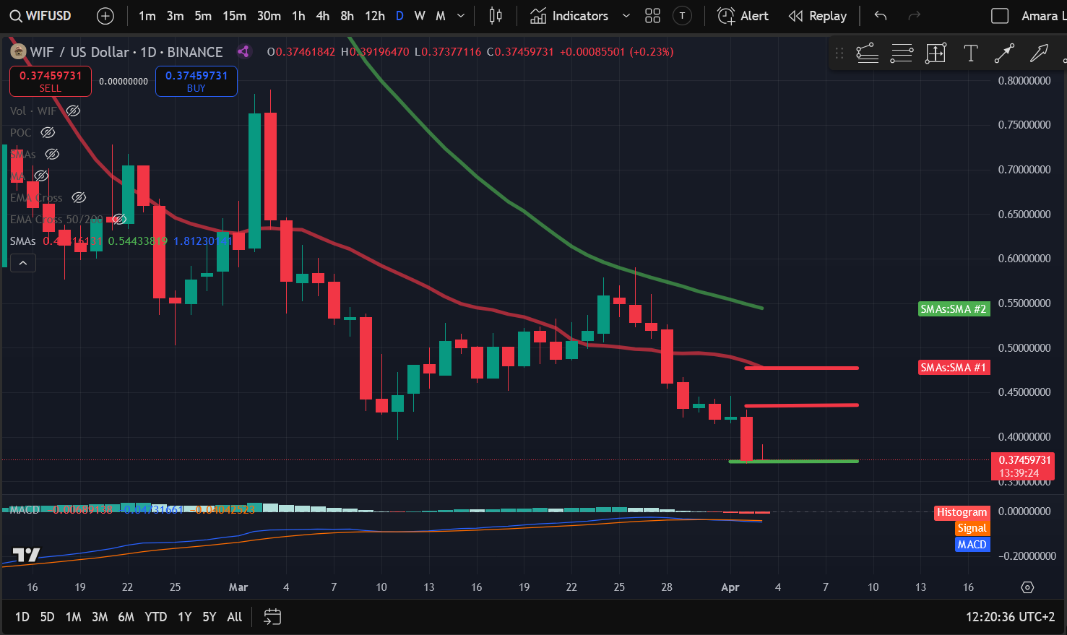Click the orange Signal axis label
Image resolution: width=1067 pixels, height=635 pixels.
[x=972, y=528]
